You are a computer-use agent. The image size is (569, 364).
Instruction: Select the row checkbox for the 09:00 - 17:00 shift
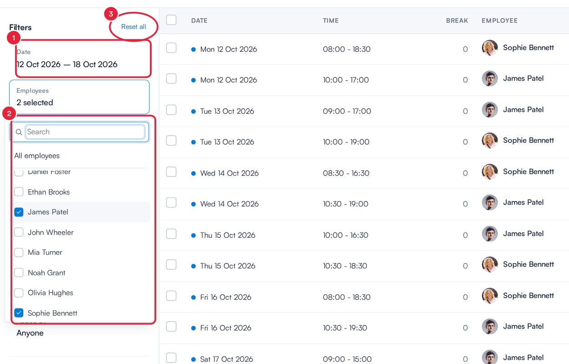[171, 110]
